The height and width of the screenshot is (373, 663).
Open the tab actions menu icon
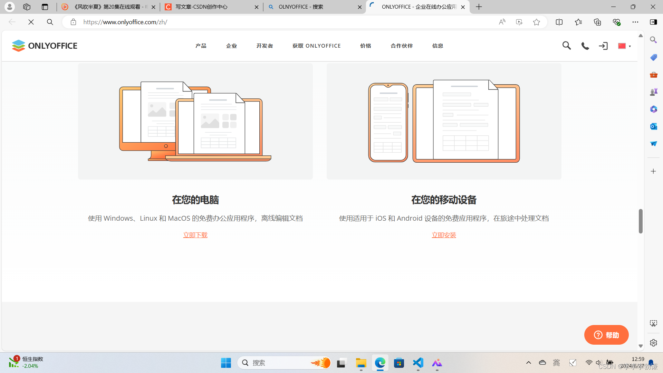(x=45, y=7)
